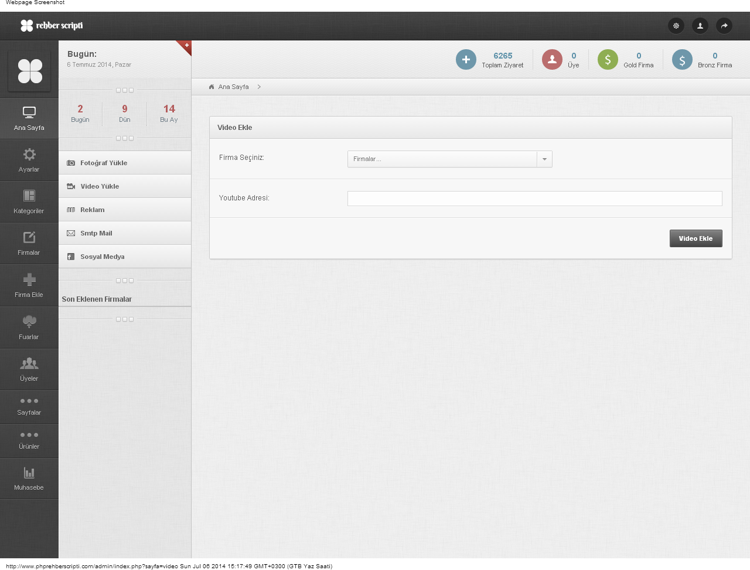Click the Son Eklenen Firmalar heading
Screen dimensions: 750x570
click(97, 299)
